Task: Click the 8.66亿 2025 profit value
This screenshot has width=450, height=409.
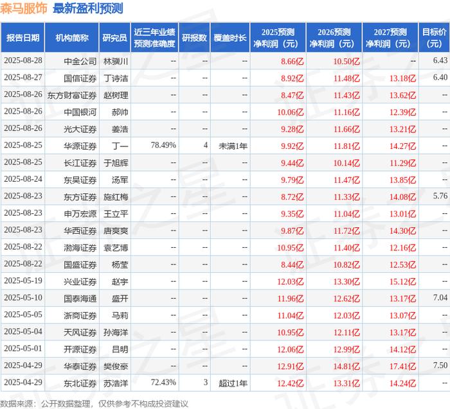Action: click(292, 62)
